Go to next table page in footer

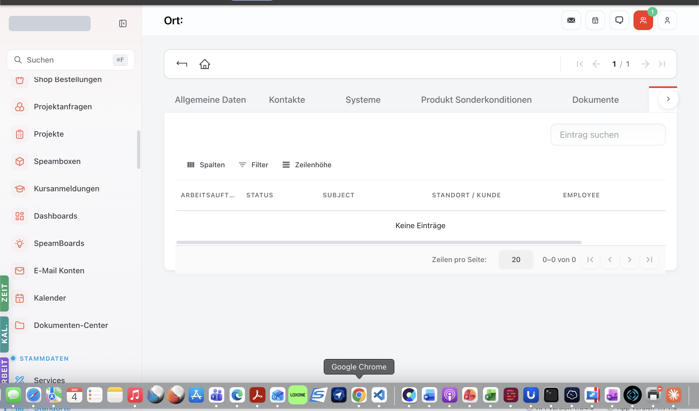point(629,259)
